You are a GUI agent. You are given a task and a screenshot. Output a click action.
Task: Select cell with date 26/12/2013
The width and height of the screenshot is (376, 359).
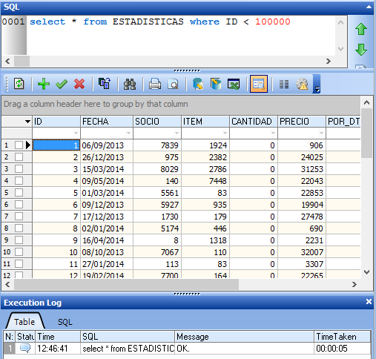(x=107, y=157)
